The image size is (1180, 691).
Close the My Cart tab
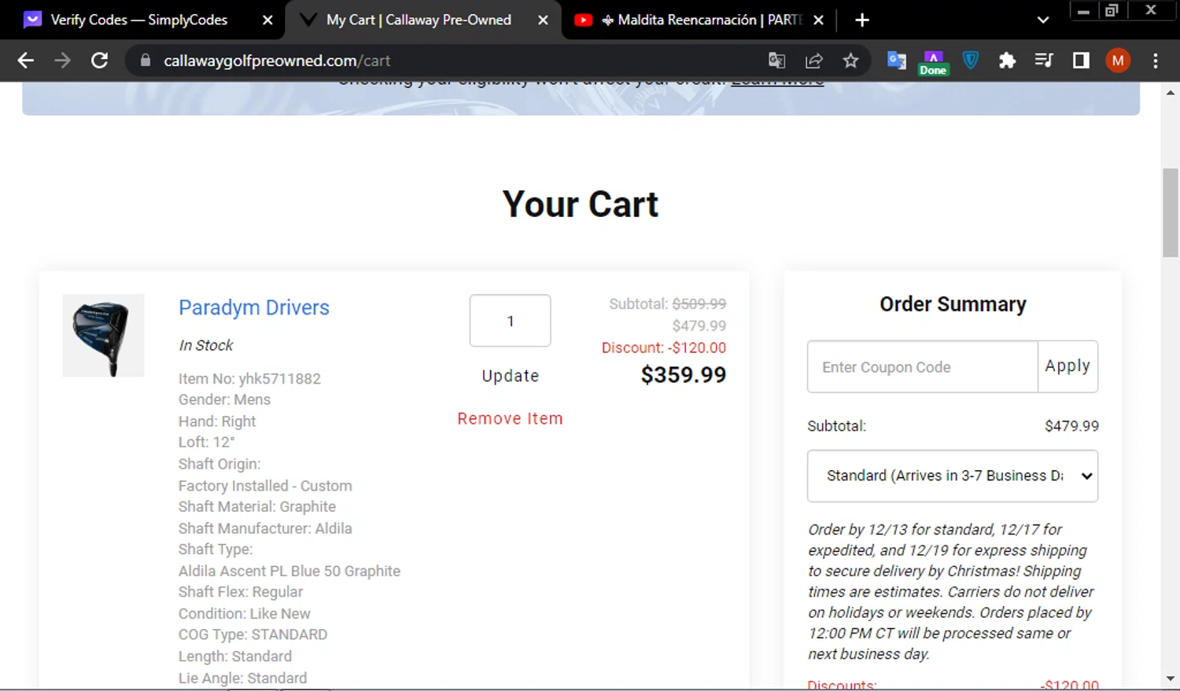543,20
